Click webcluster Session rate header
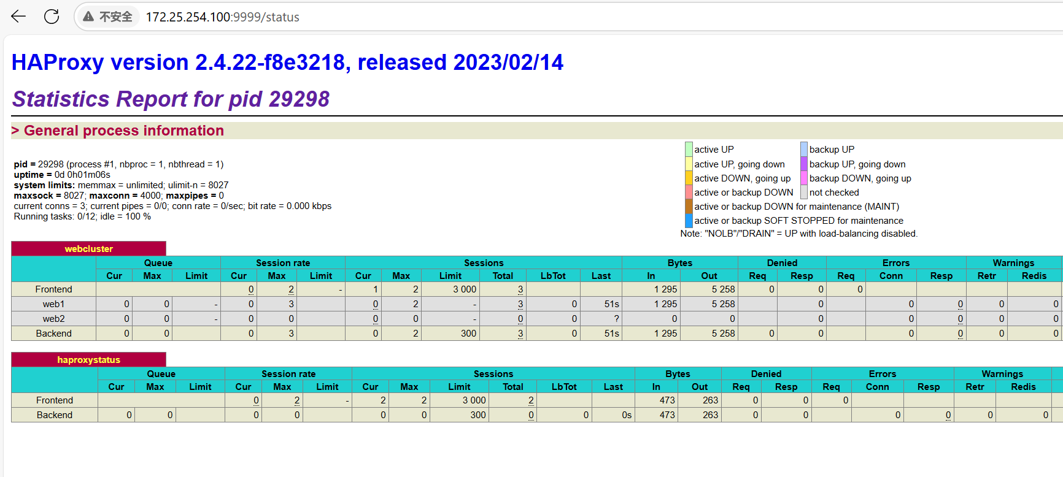Viewport: 1063px width, 477px height. point(283,262)
